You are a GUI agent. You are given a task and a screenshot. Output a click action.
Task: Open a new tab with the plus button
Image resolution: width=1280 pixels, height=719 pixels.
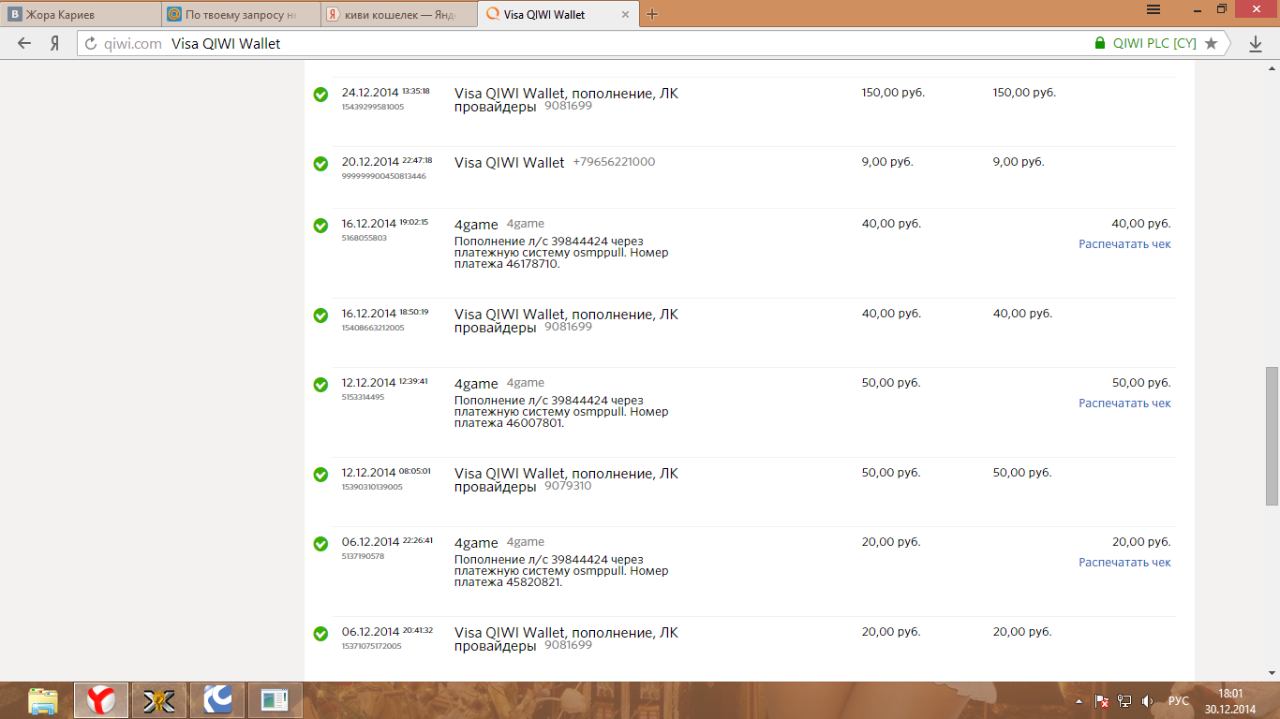click(652, 14)
